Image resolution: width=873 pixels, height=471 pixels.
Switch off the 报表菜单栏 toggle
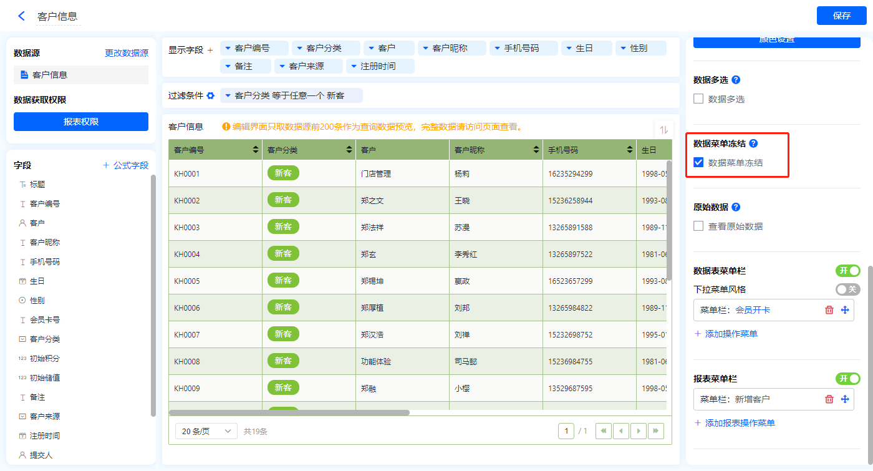[x=847, y=379]
